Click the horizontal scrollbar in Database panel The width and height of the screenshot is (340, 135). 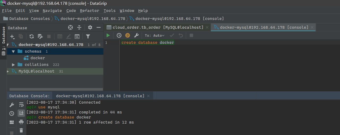56,90
